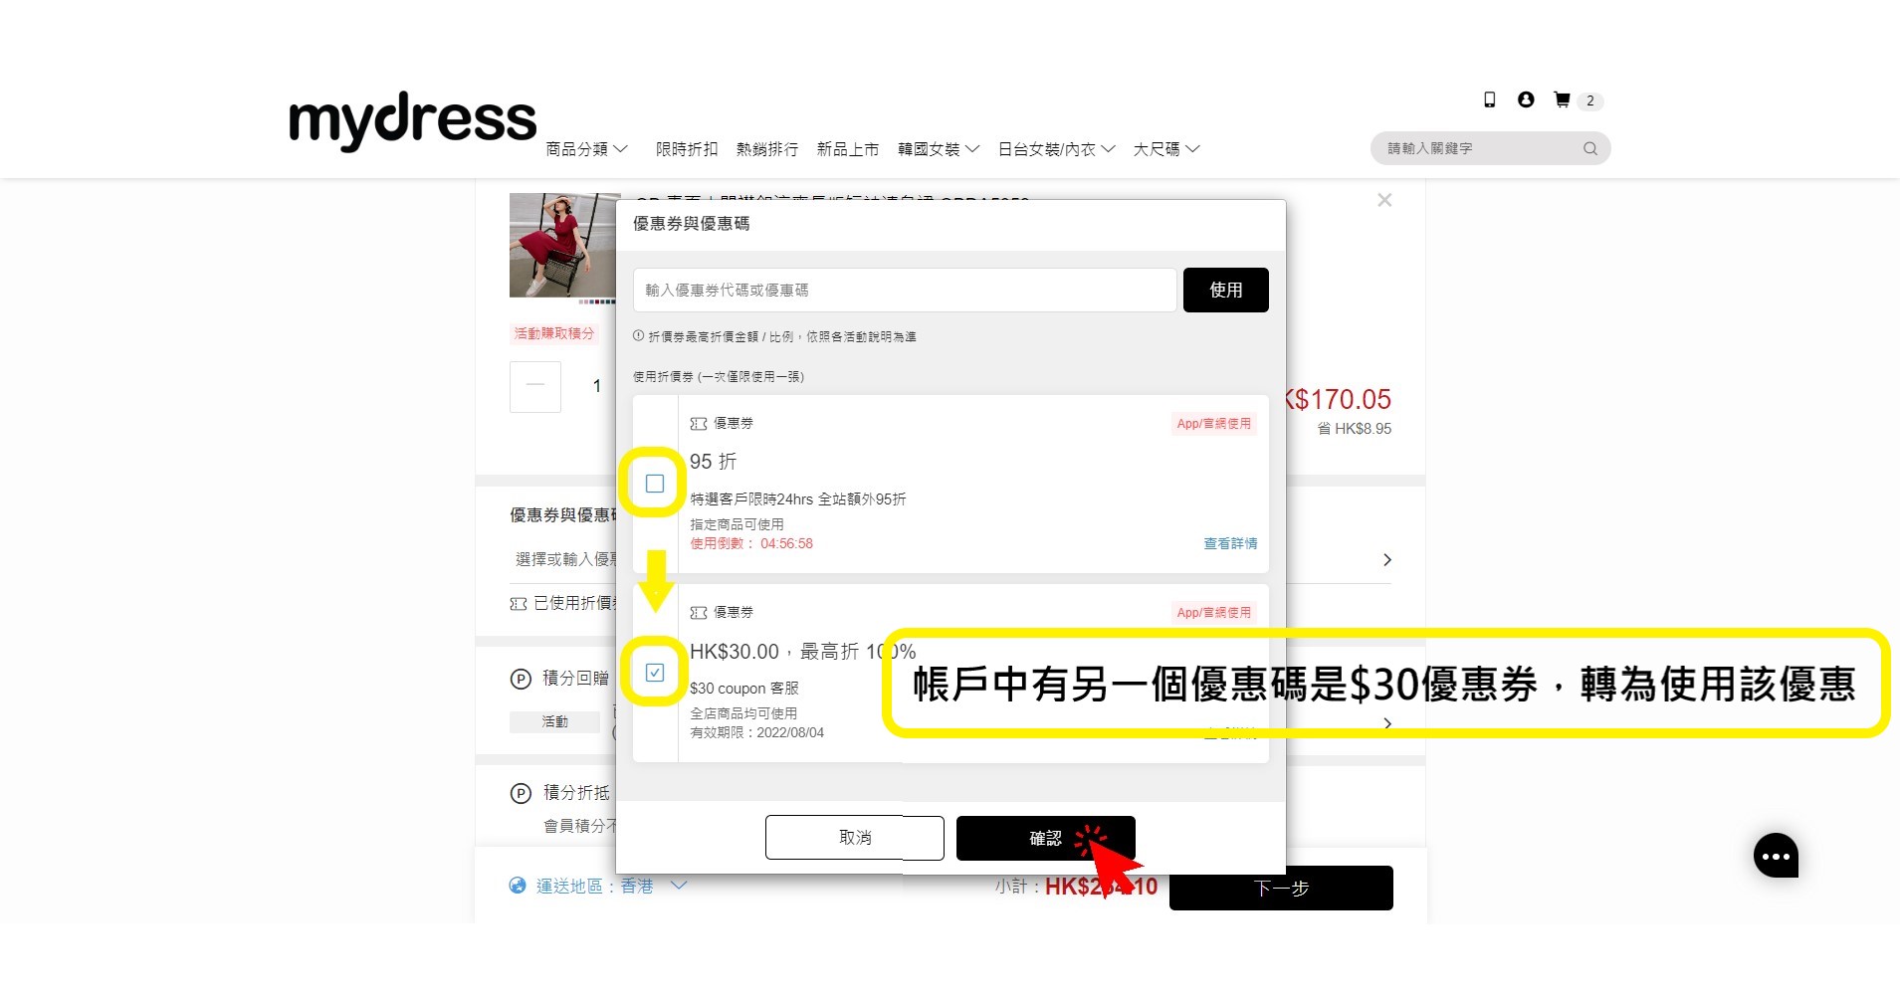Click the info icon beside the coupon note
The image size is (1900, 995).
pos(638,336)
